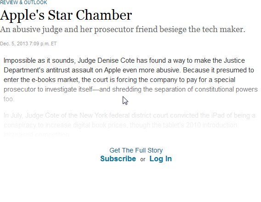Click the name Denise Cote in paragraph
Image resolution: width=261 pixels, height=202 pixels.
(116, 60)
